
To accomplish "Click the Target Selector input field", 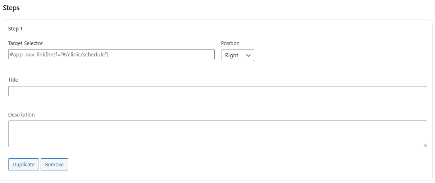I will click(111, 54).
